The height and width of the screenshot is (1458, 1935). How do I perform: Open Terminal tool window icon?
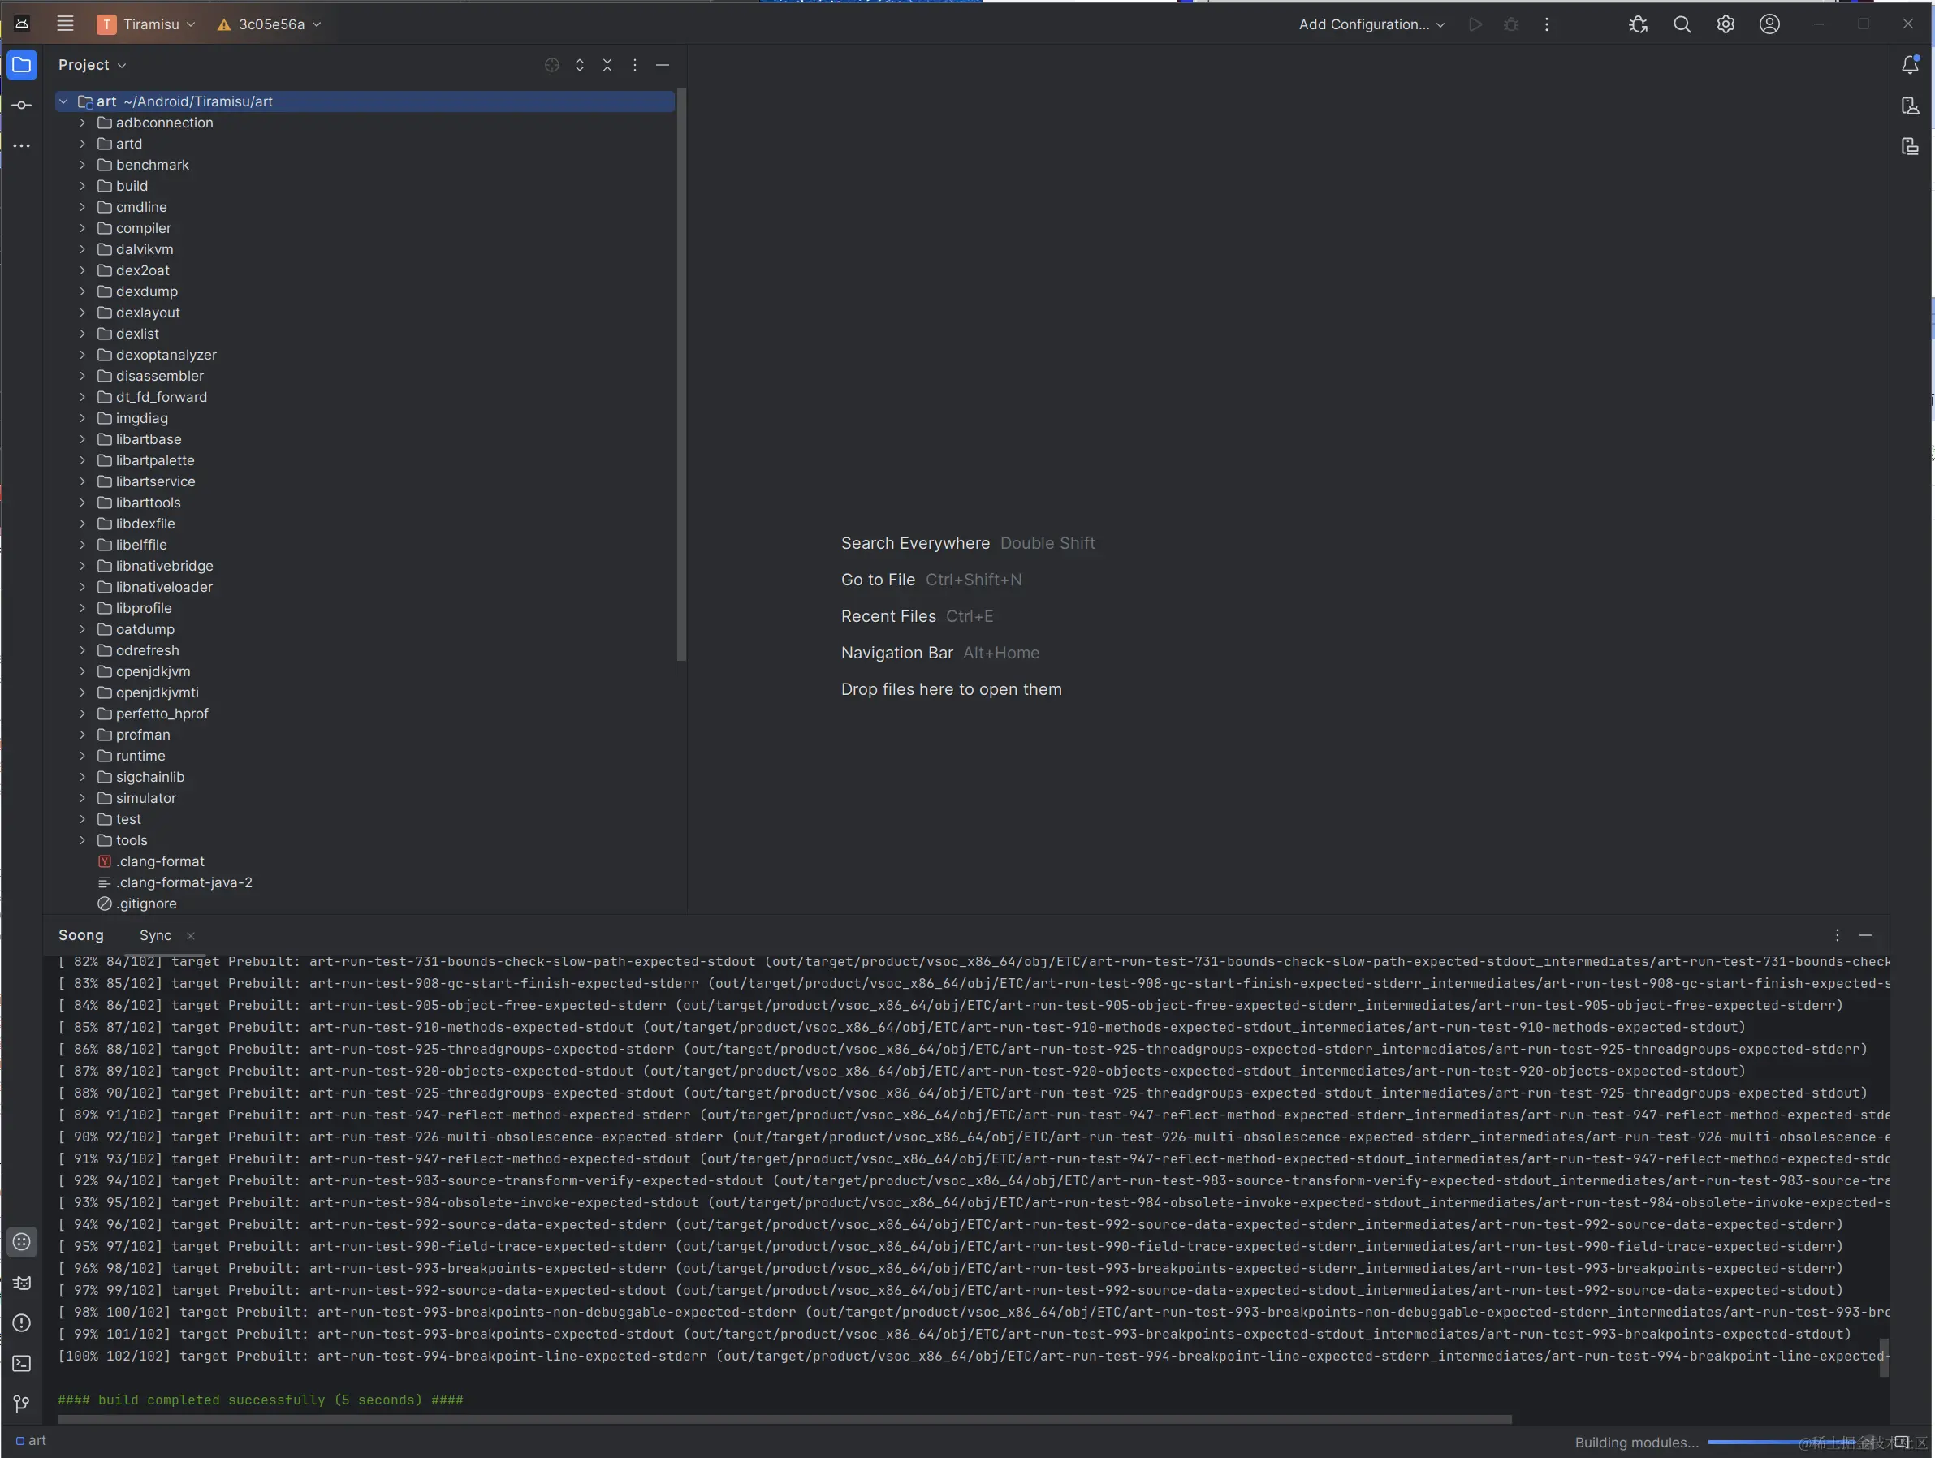pyautogui.click(x=22, y=1364)
